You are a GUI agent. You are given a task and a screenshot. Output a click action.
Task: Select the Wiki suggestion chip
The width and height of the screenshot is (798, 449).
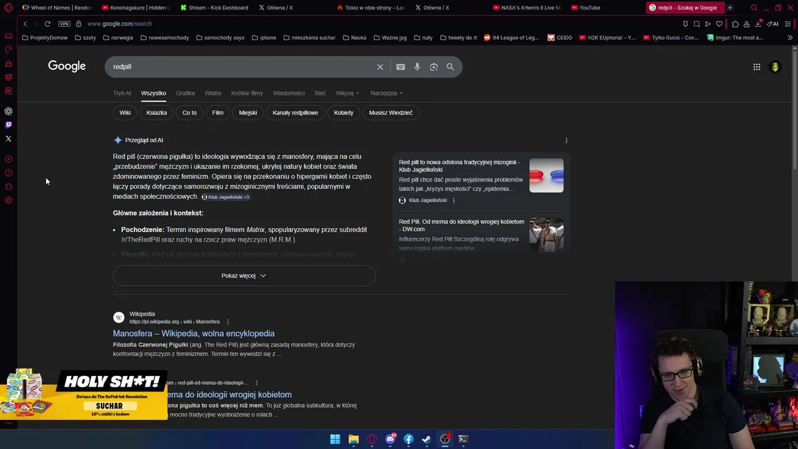pyautogui.click(x=125, y=113)
